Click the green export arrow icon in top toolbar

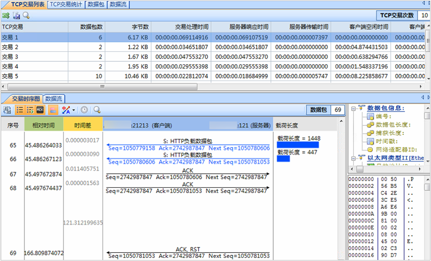[6, 16]
